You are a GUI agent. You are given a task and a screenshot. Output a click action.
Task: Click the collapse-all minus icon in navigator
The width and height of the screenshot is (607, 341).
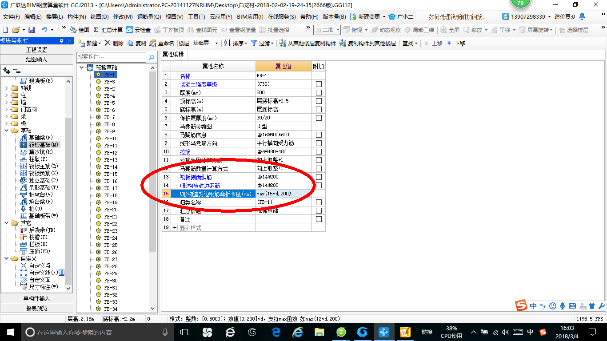pyautogui.click(x=17, y=70)
